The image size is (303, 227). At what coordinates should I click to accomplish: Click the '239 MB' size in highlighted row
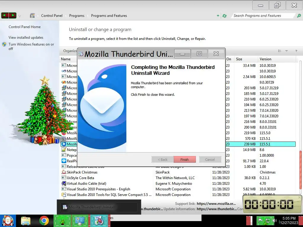[x=250, y=144]
